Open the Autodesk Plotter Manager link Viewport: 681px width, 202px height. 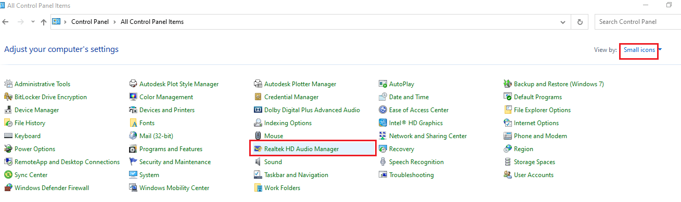click(x=300, y=84)
